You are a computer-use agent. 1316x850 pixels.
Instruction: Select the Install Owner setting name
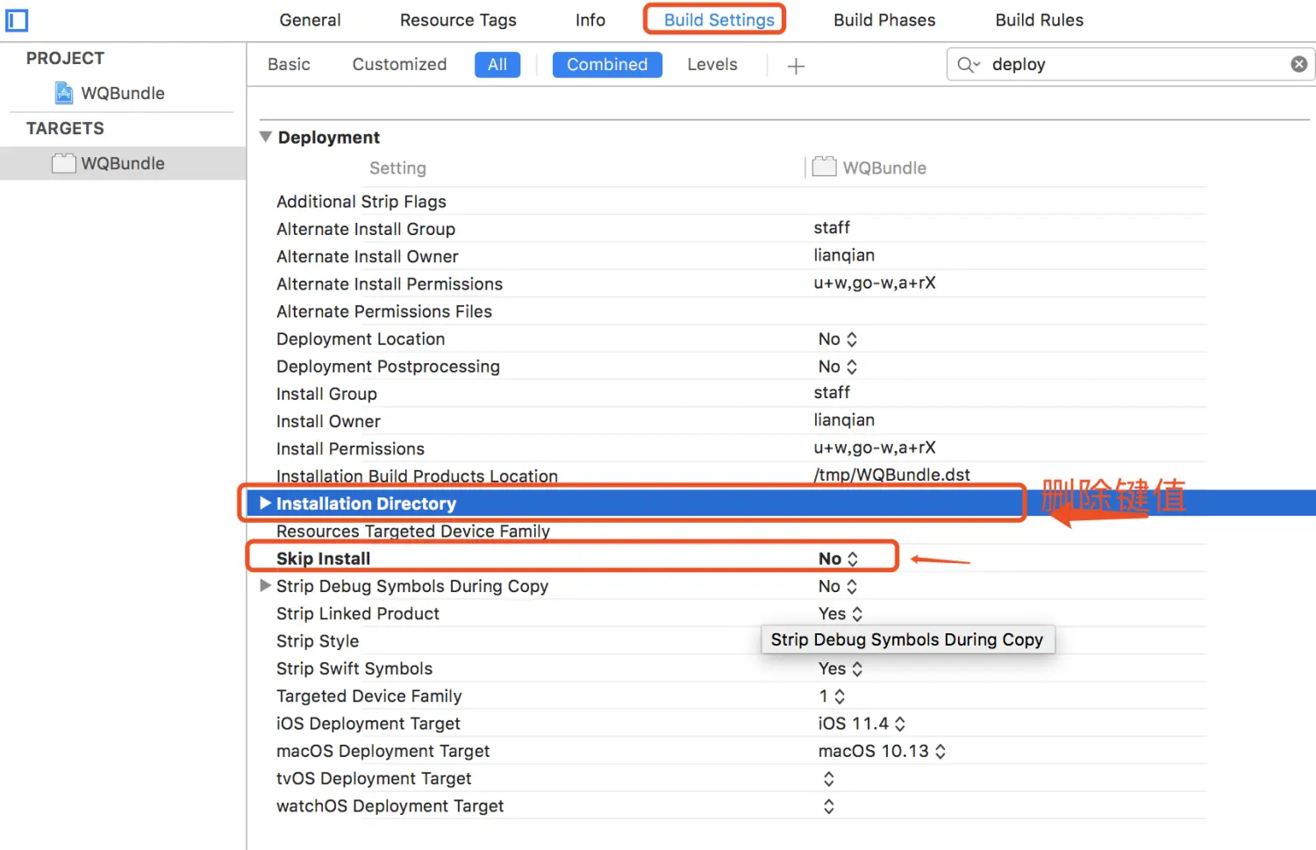[328, 421]
